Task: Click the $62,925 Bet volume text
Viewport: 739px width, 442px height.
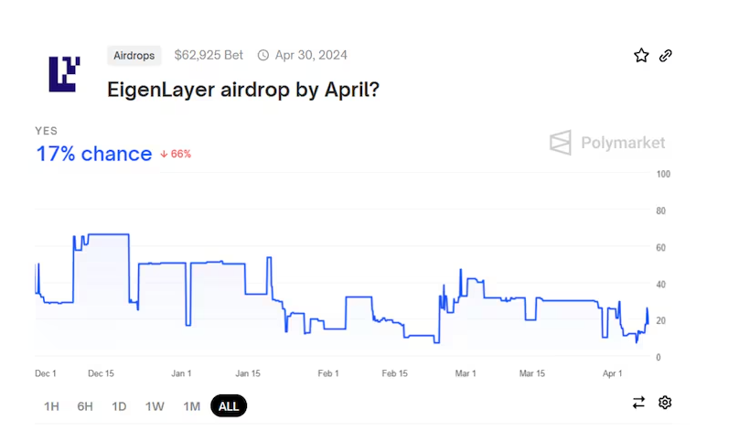Action: click(x=209, y=55)
